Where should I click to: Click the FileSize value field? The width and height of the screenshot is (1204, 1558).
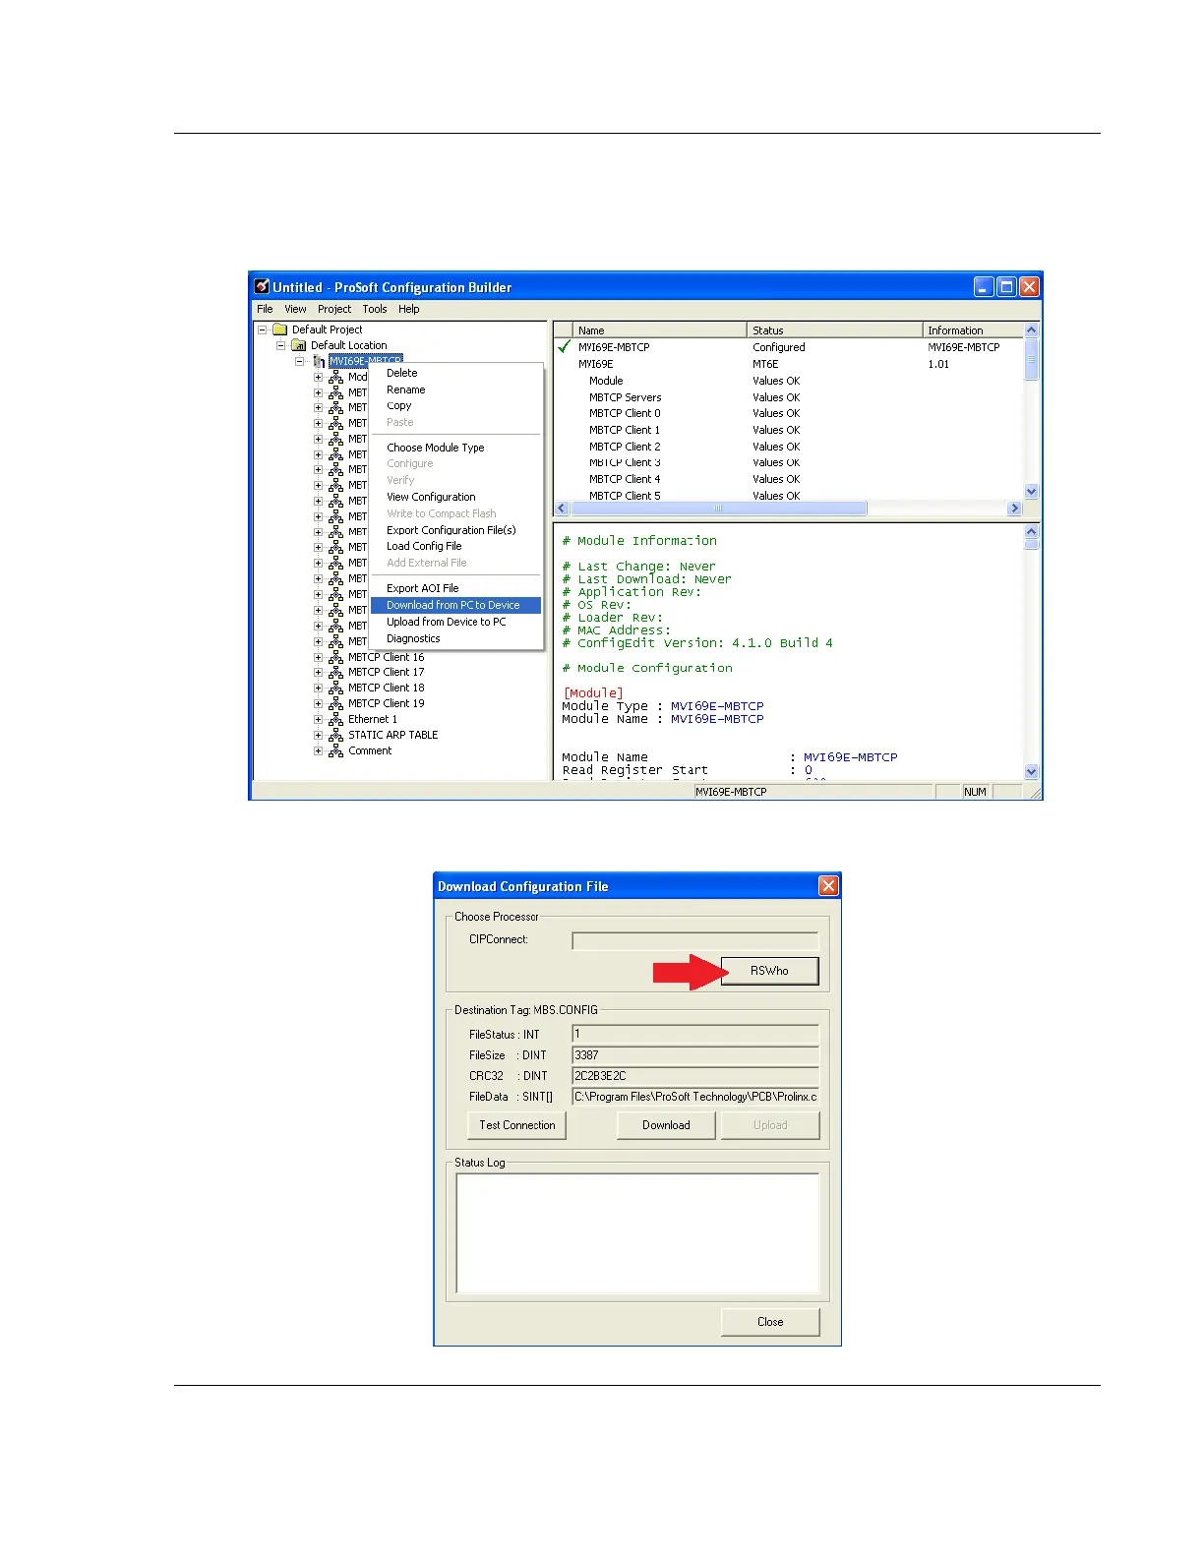pyautogui.click(x=695, y=1055)
